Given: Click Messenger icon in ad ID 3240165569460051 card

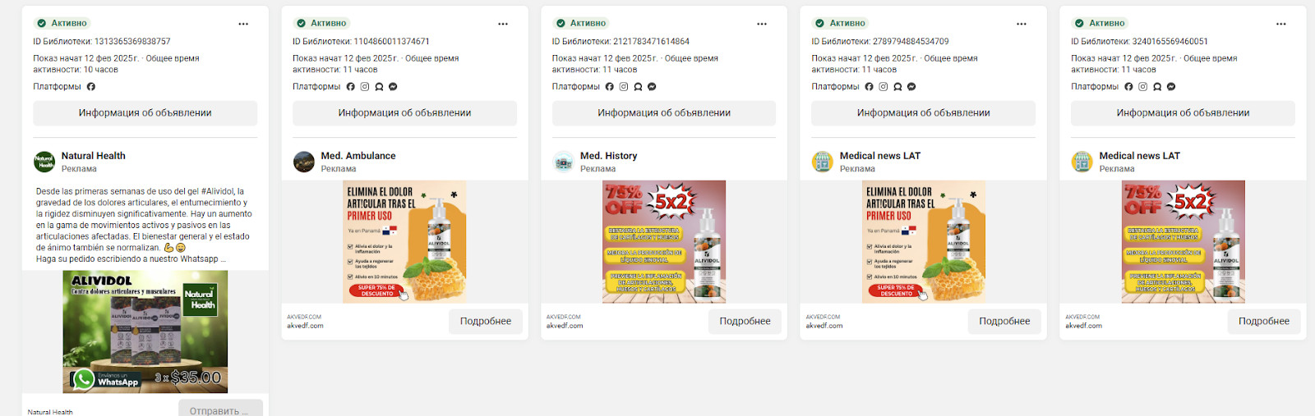Looking at the screenshot, I should tap(1171, 86).
